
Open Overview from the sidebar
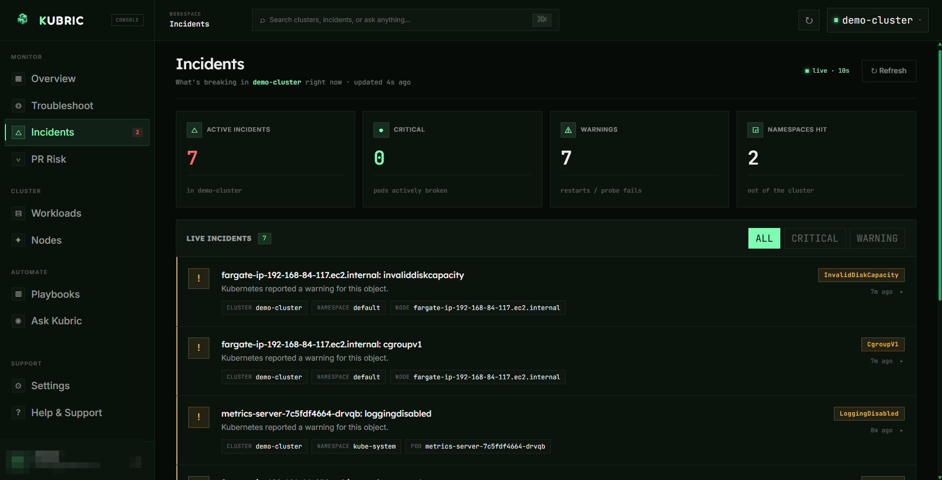tap(77, 79)
